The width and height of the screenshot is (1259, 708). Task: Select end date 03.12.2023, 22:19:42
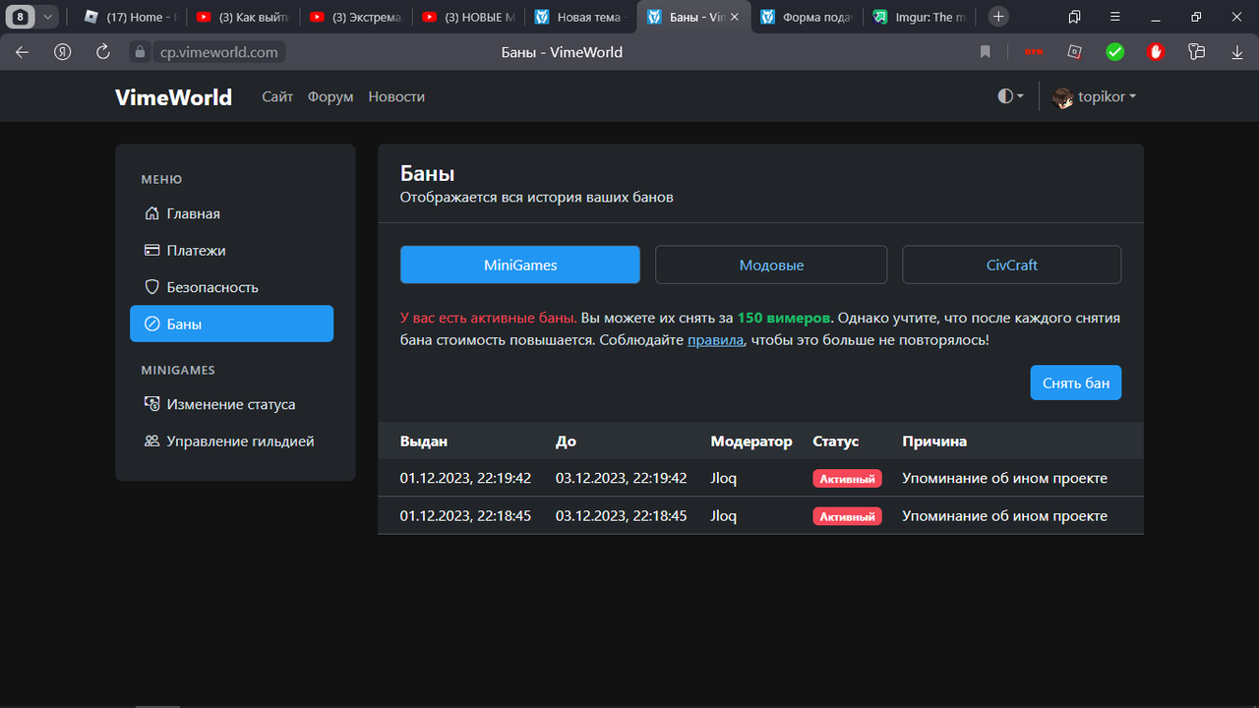coord(621,478)
